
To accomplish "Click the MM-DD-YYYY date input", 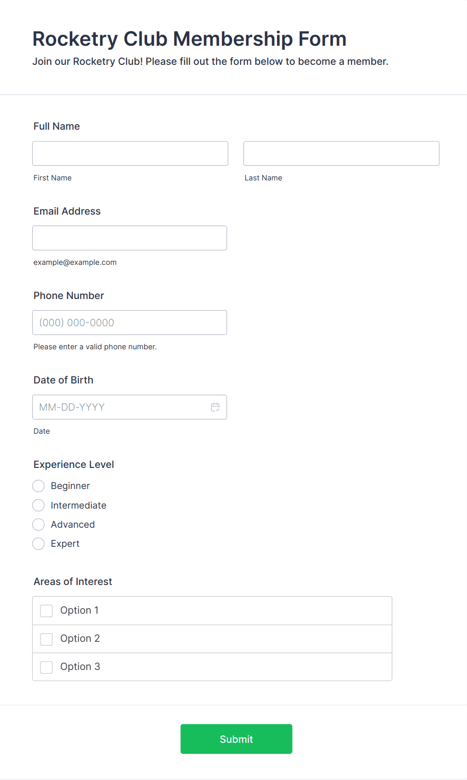I will coord(130,407).
